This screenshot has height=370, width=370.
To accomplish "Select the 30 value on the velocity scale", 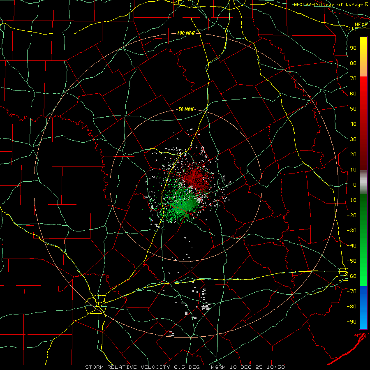I will pos(353,139).
